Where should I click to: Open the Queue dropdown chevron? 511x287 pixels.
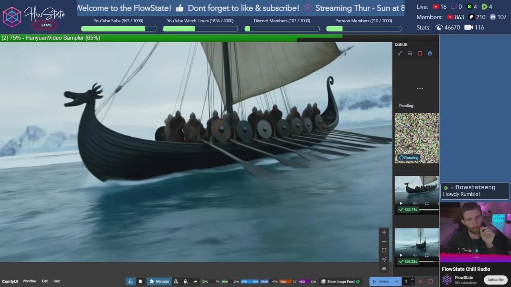click(396, 281)
